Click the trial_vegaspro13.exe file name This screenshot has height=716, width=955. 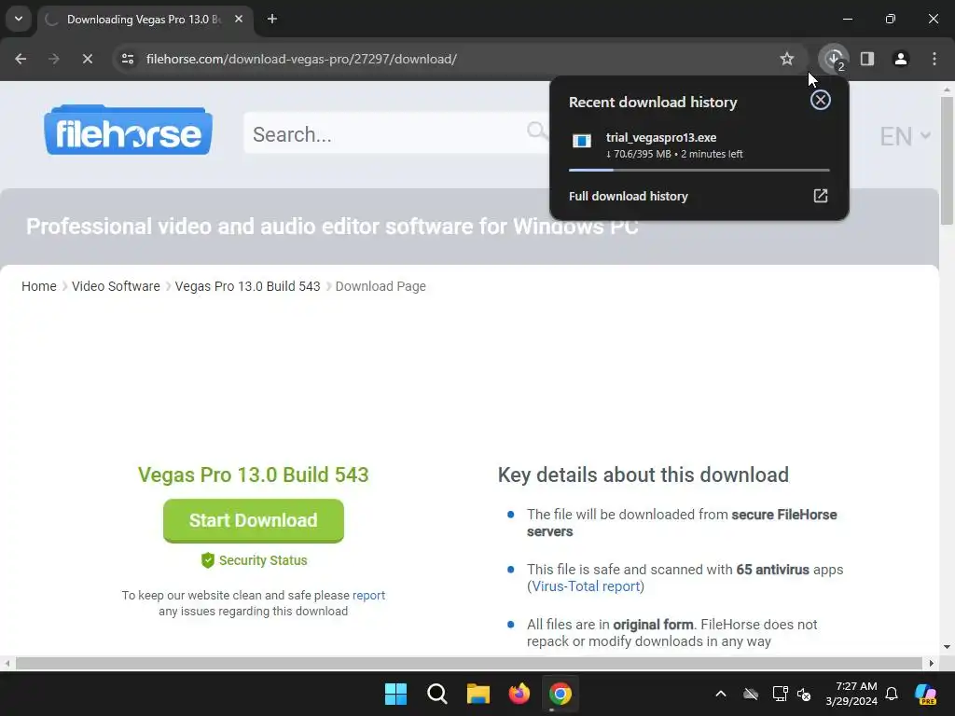[x=661, y=138]
